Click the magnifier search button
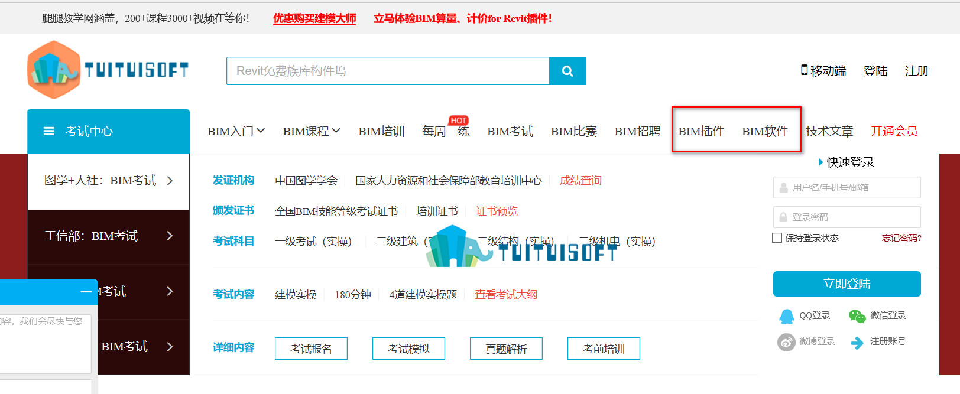The width and height of the screenshot is (960, 394). [567, 71]
